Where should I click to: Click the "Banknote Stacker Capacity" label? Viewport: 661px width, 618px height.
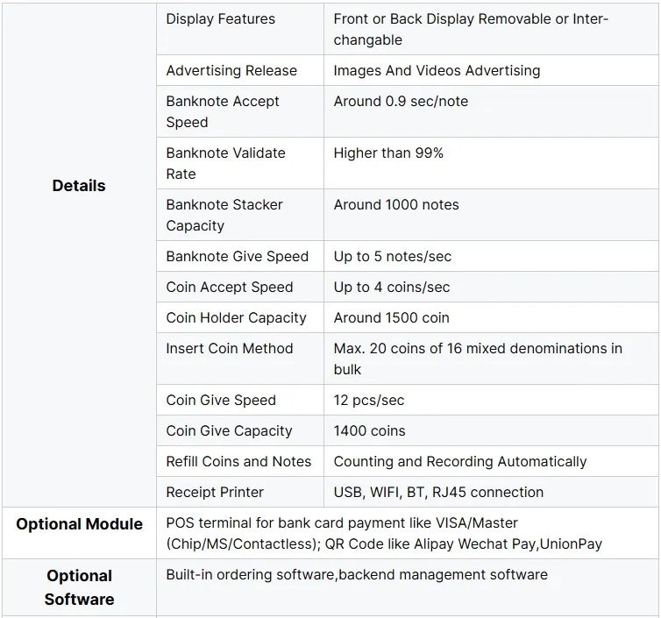224,215
